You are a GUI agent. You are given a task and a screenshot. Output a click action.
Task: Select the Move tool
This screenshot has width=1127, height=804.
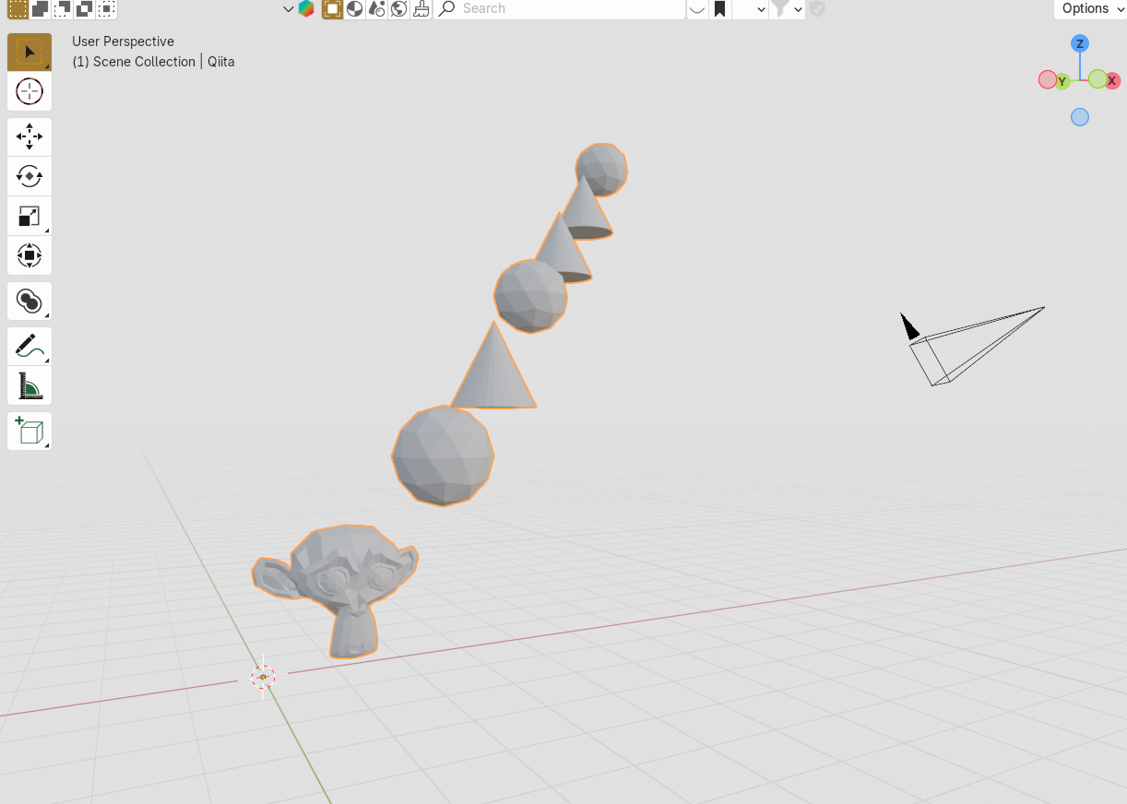[x=30, y=136]
